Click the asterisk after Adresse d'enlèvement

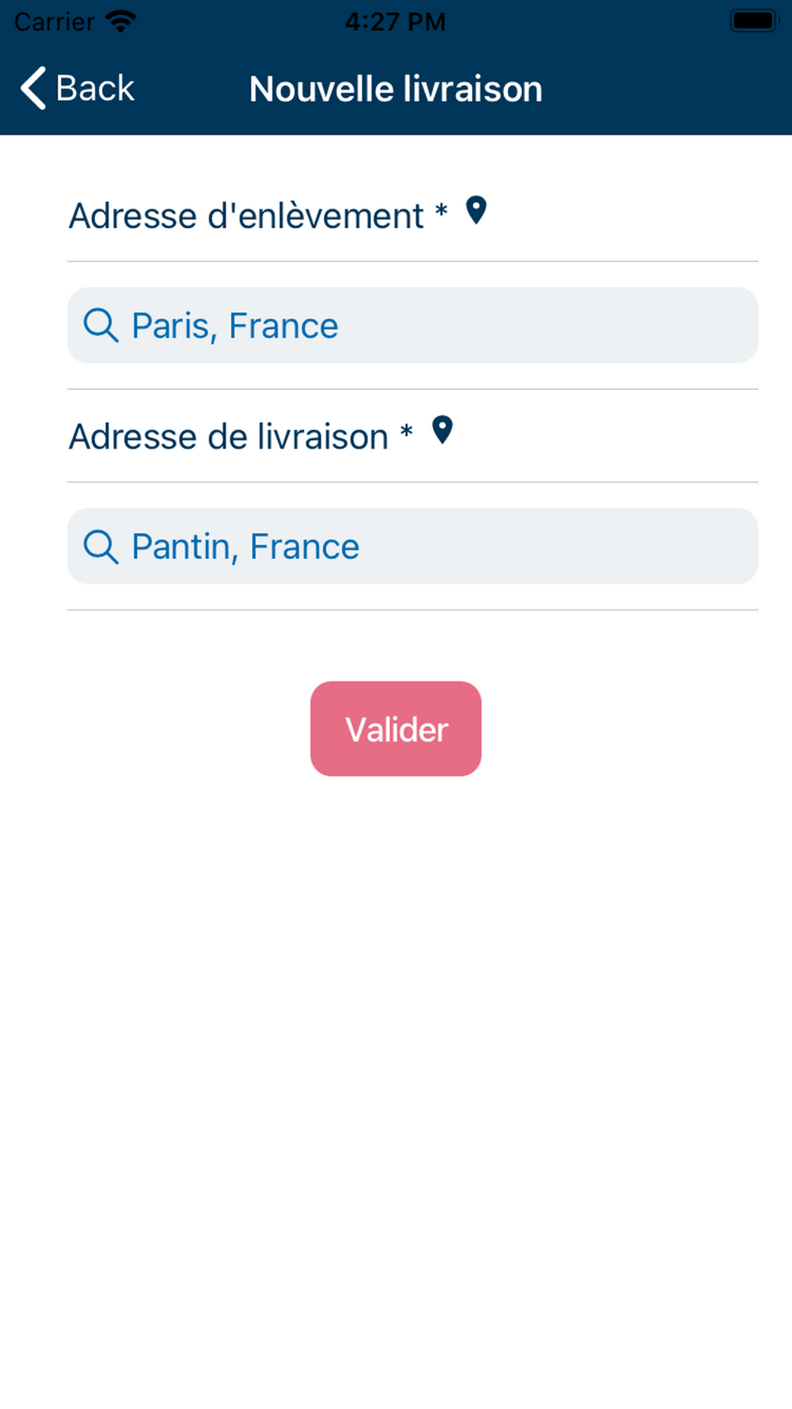pos(441,212)
